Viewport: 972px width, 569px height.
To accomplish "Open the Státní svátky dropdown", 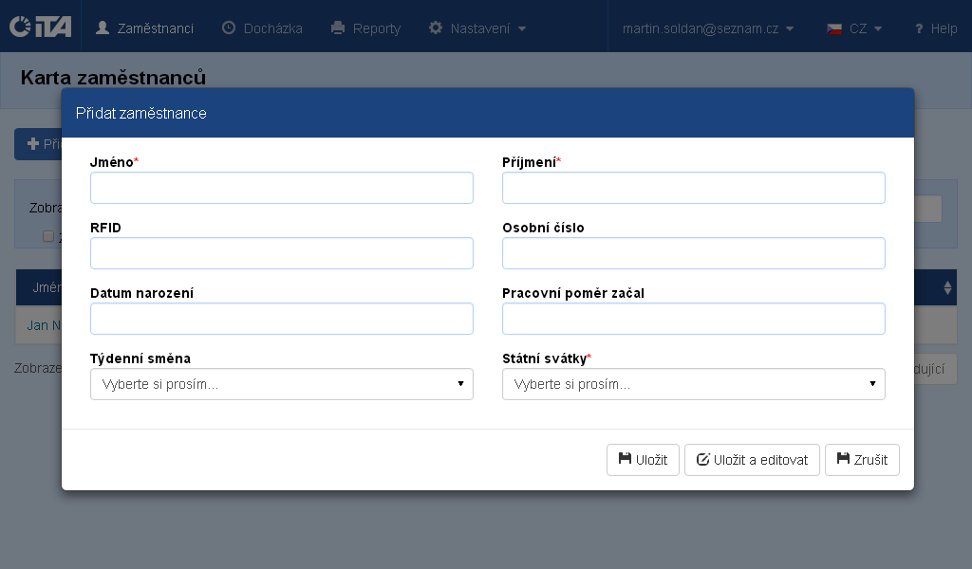I will pyautogui.click(x=693, y=384).
